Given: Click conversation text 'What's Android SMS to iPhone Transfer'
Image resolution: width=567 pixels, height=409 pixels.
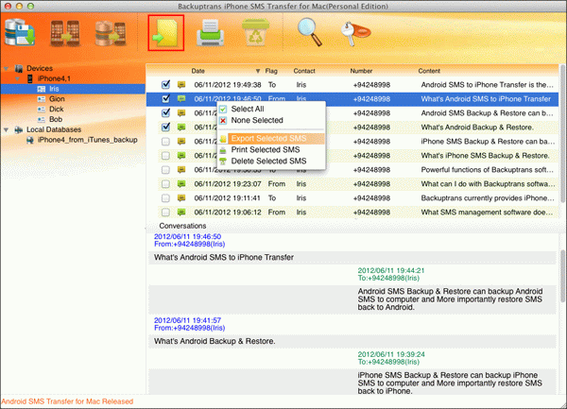Looking at the screenshot, I should pyautogui.click(x=224, y=257).
